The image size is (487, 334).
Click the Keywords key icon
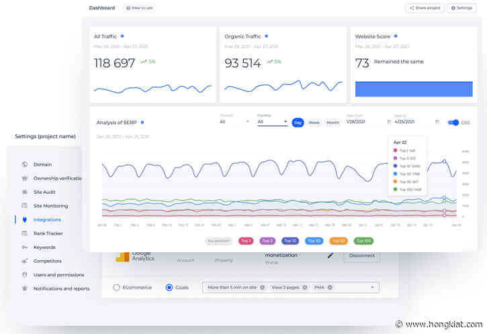pos(25,247)
